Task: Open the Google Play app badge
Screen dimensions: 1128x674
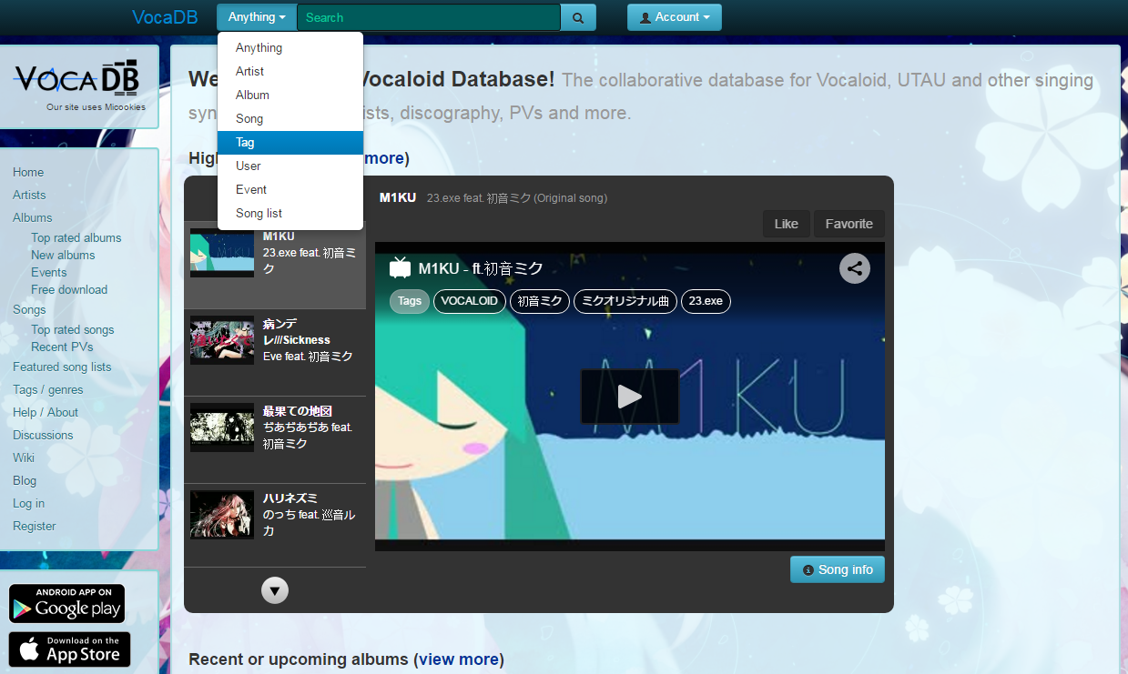Action: (66, 603)
